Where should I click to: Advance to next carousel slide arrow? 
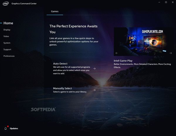click(171, 53)
